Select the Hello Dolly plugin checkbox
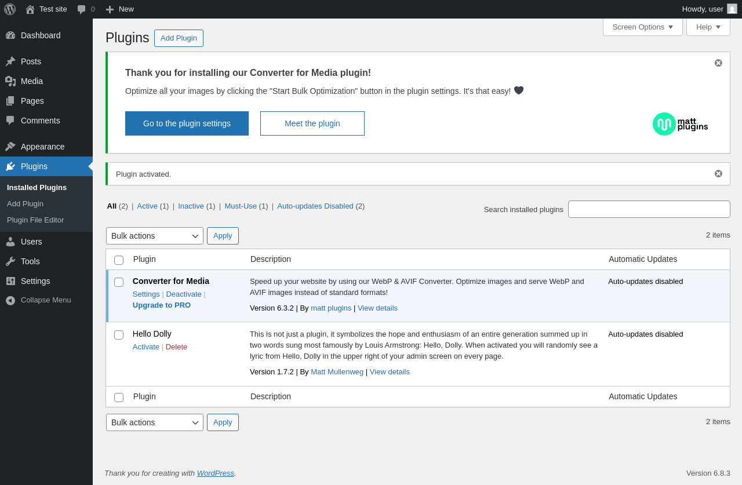Viewport: 742px width, 485px height. click(x=119, y=335)
